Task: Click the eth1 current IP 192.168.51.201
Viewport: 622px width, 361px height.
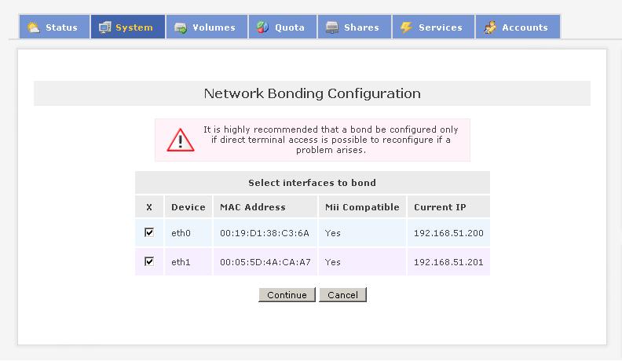Action: point(448,262)
